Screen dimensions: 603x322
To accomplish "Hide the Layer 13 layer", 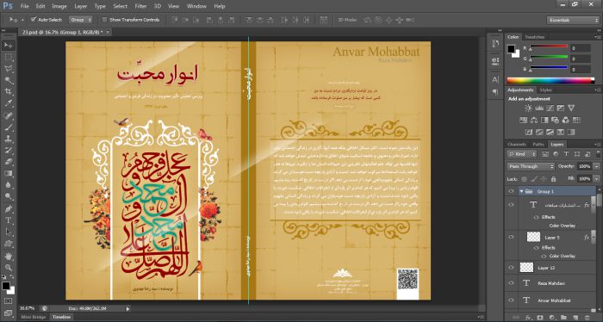I will click(x=511, y=268).
